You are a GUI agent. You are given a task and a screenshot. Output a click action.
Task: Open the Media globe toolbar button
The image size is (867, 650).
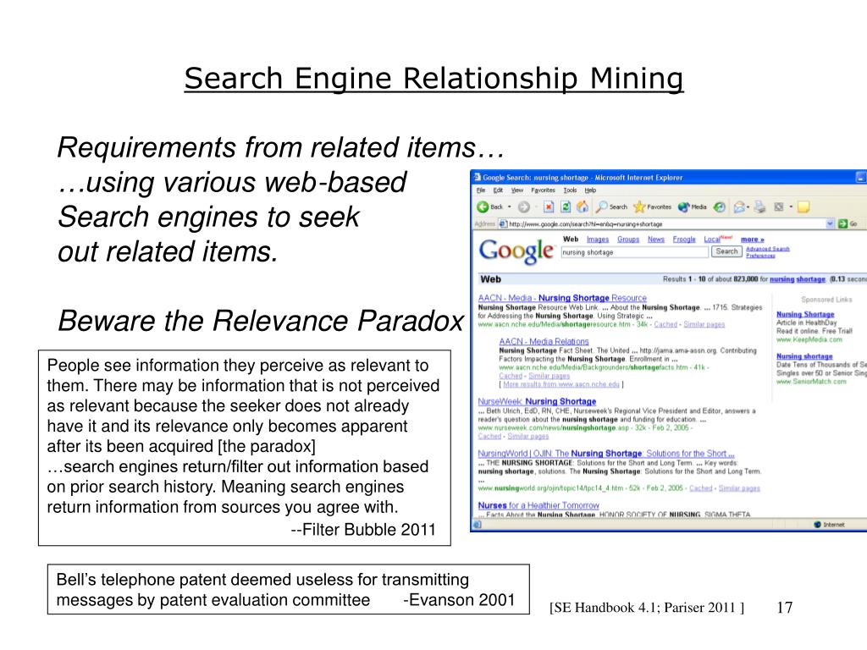pos(693,207)
